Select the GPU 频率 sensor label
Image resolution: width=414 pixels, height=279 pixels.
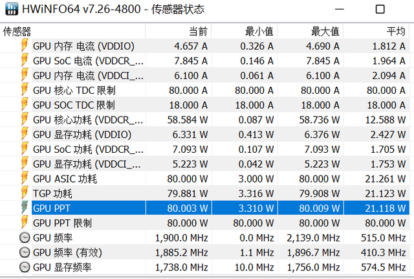point(53,238)
